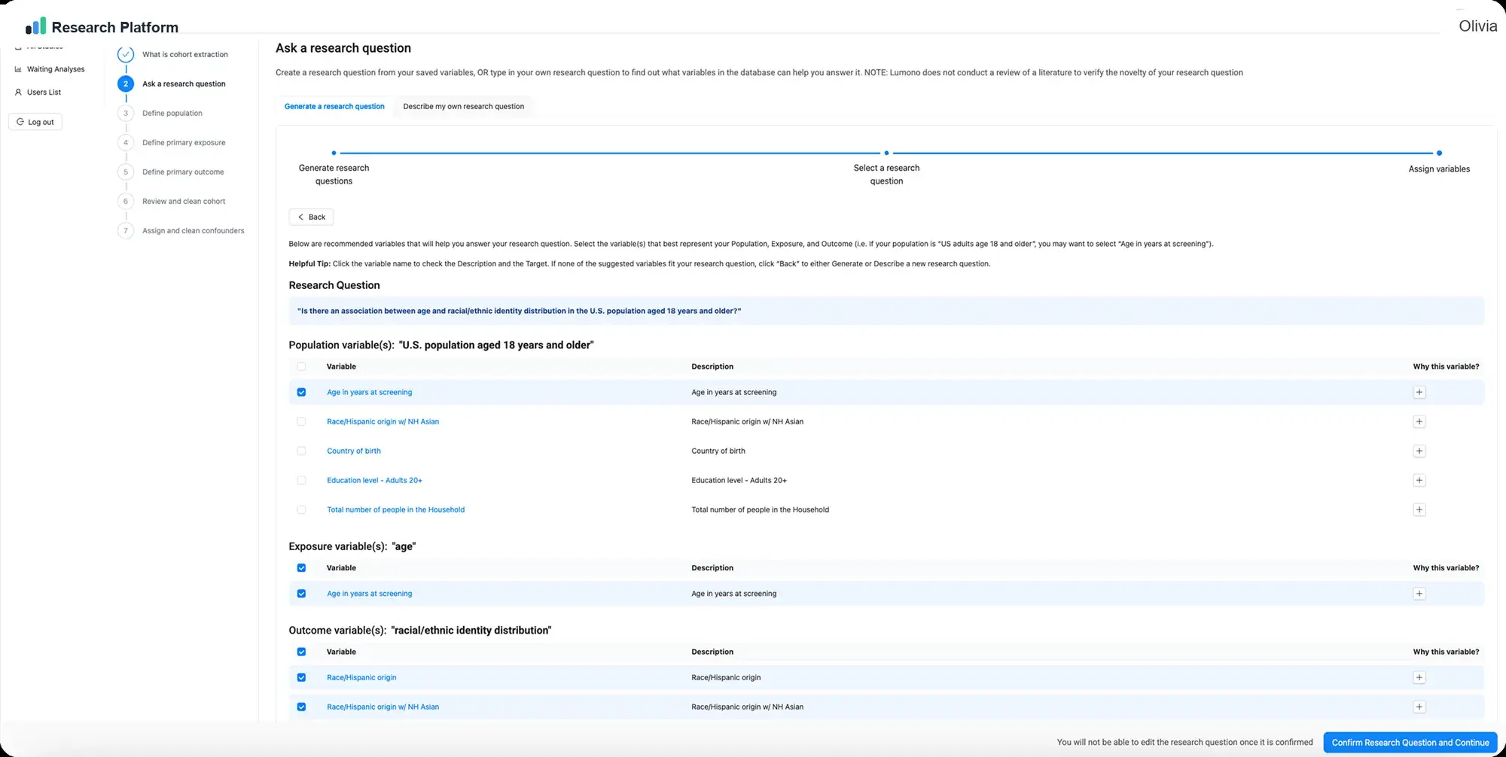Check Race/Hispanic origin w/ NH Asian population checkbox
Image resolution: width=1506 pixels, height=757 pixels.
point(301,421)
